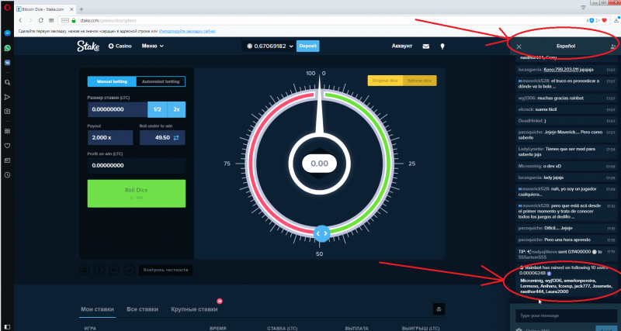The image size is (621, 331).
Task: Open the Casino section
Action: (x=120, y=46)
